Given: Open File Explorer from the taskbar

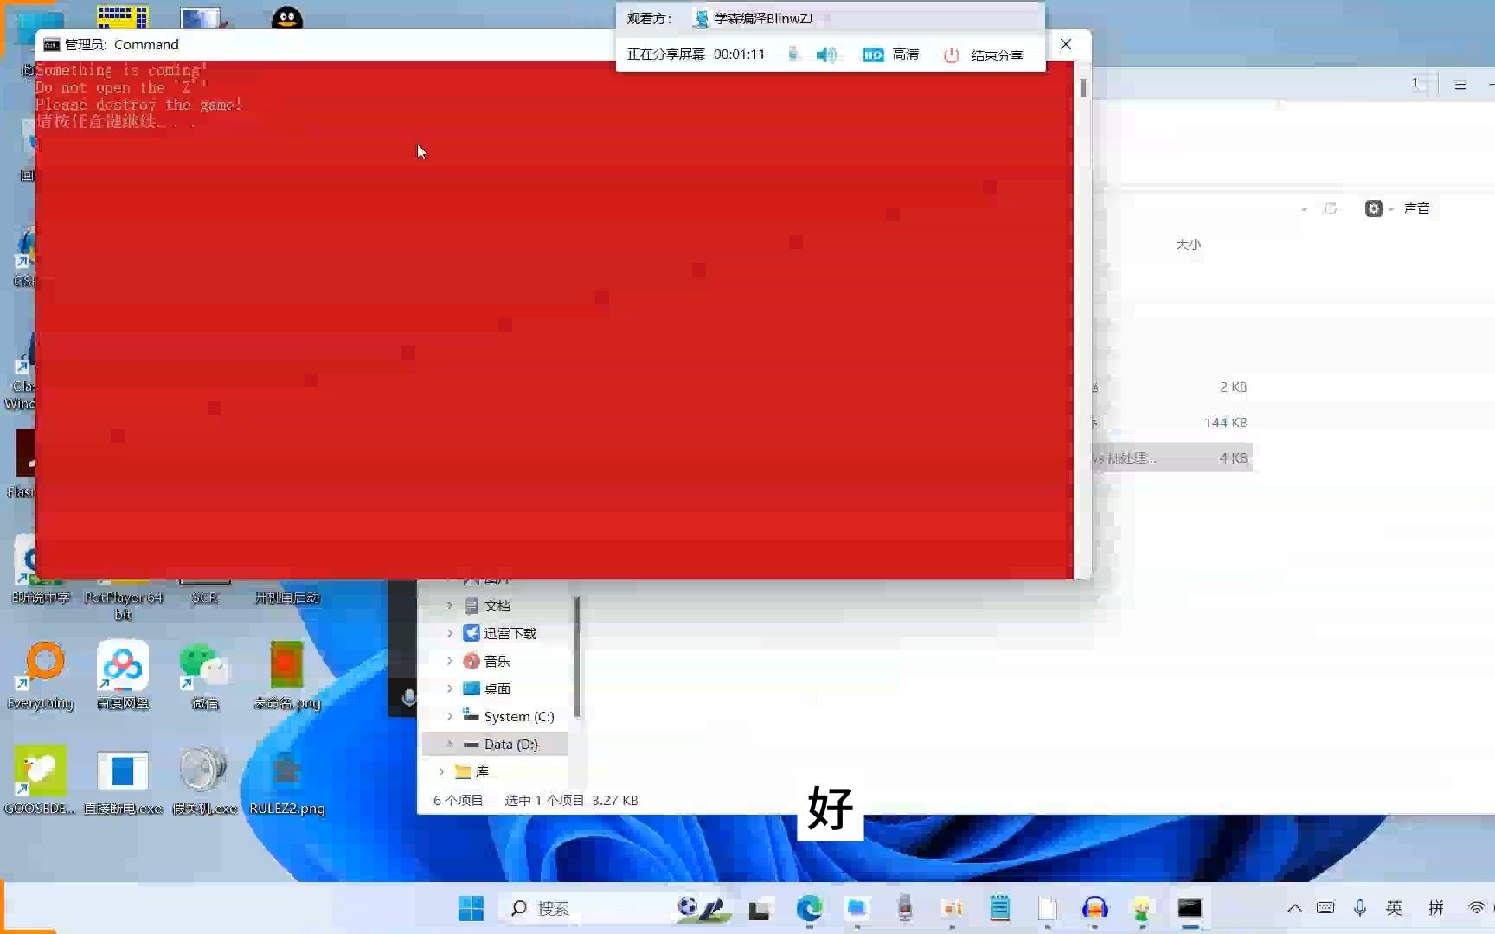Looking at the screenshot, I should 857,908.
